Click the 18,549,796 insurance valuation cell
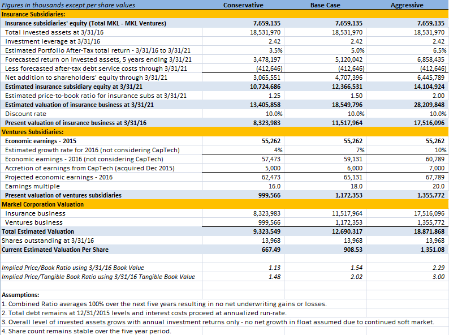This screenshot has height=335, width=449. [347, 105]
